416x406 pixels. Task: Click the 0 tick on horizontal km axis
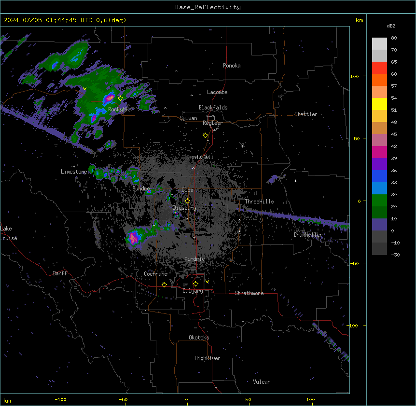click(x=186, y=400)
